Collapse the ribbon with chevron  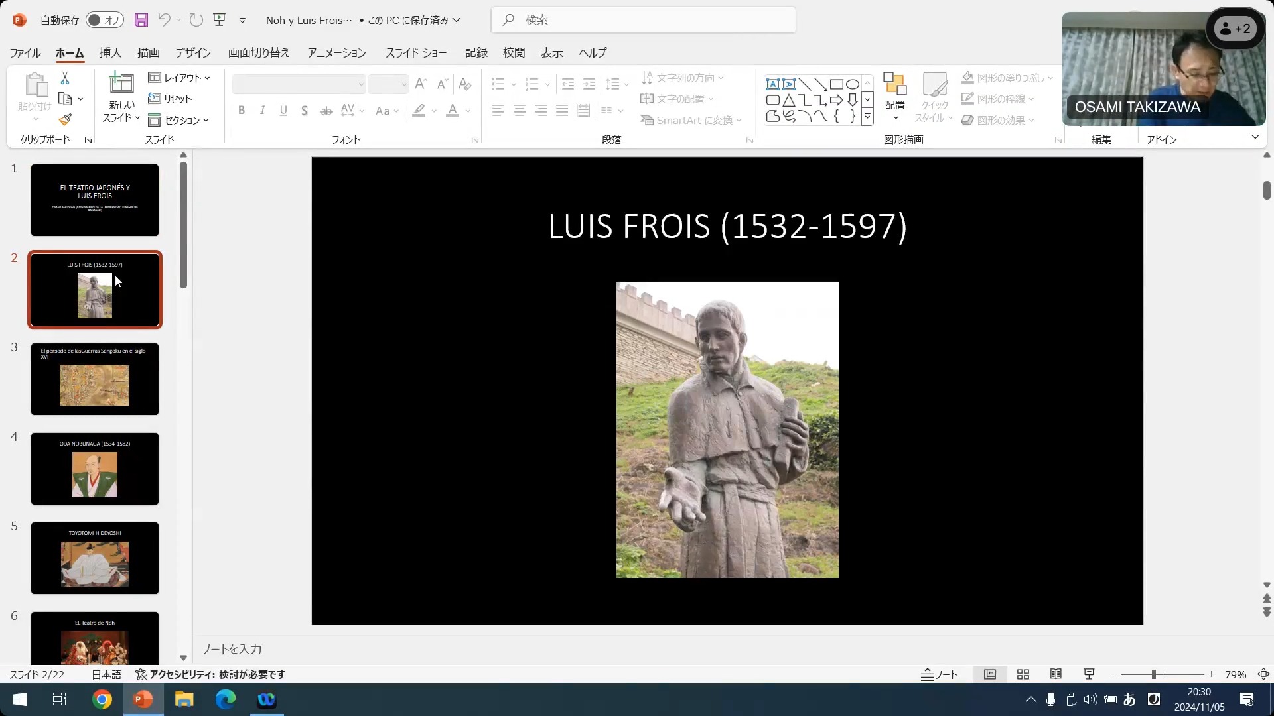point(1255,137)
